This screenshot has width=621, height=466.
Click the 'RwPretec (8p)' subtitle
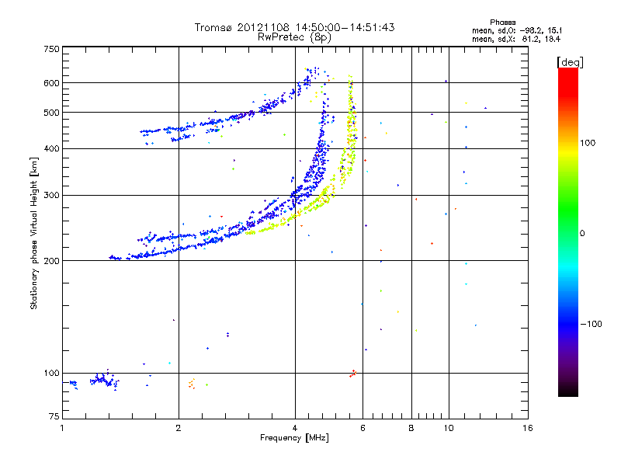click(x=294, y=37)
